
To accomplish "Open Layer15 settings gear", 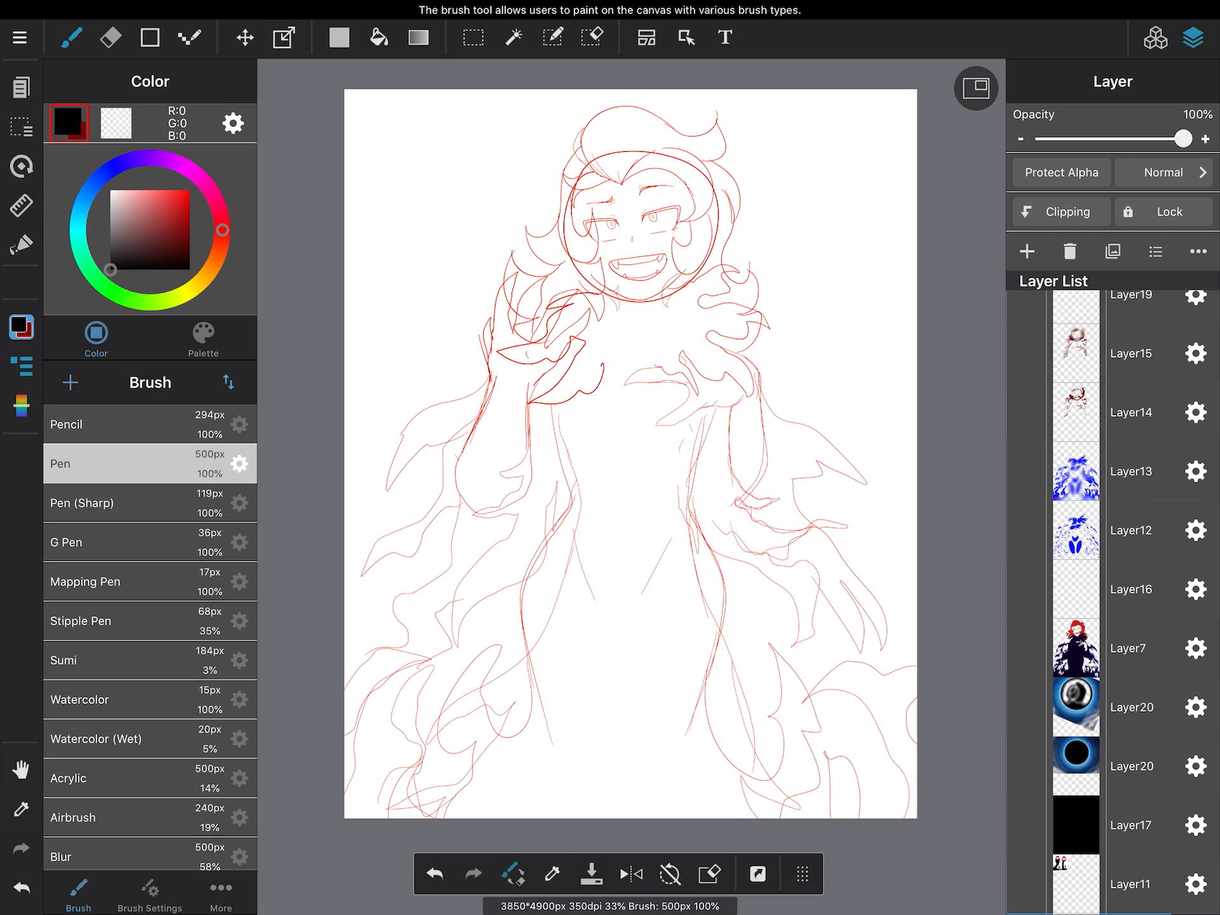I will (x=1196, y=353).
